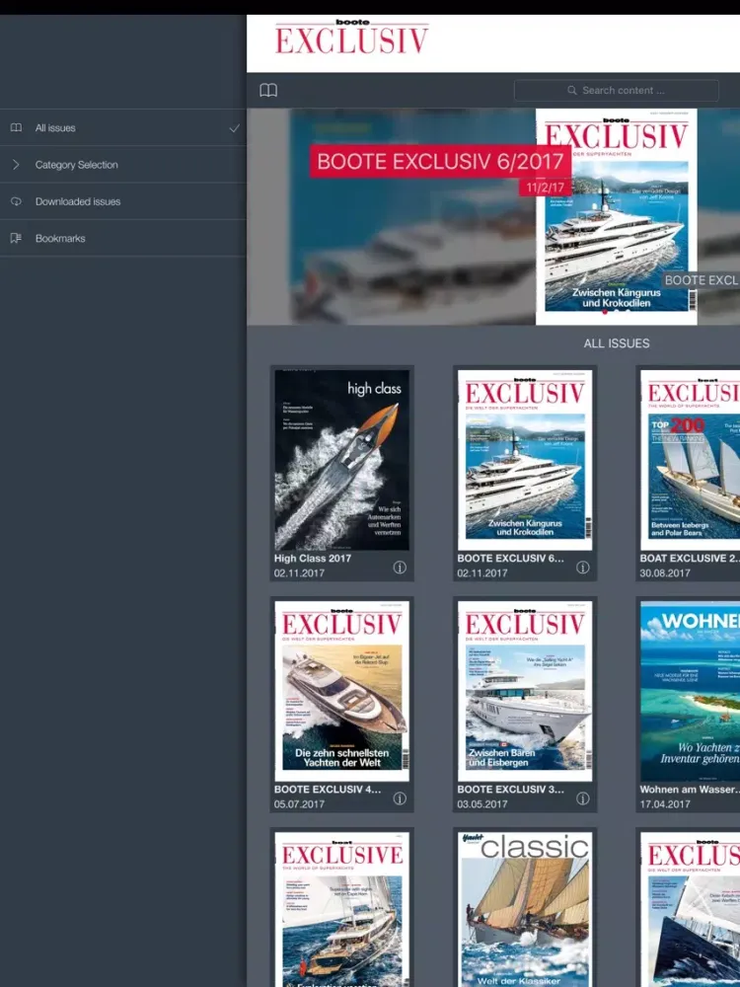Click the Downloaded issues cloud icon
Viewport: 740px width, 987px height.
pyautogui.click(x=17, y=201)
